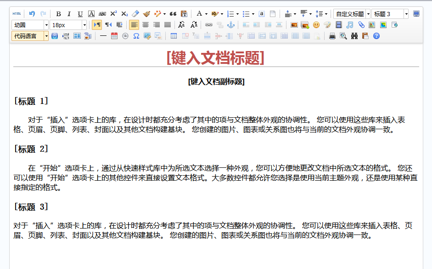Switch to HTML source view mode
Viewport: 432px width, 269px height.
[x=17, y=14]
